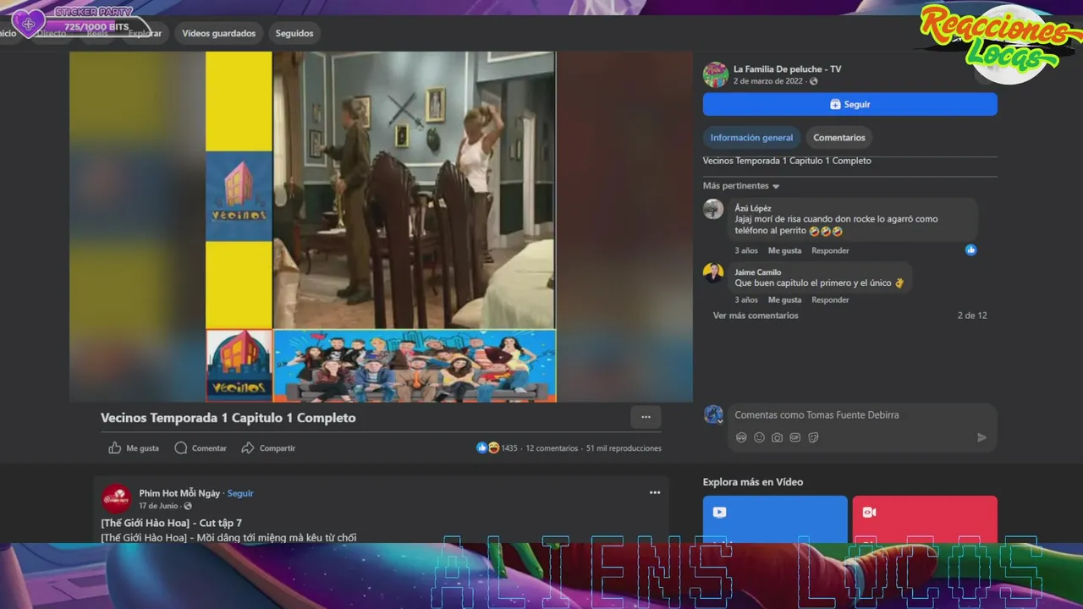Click the Comentar speech bubble icon
Viewport: 1083px width, 609px height.
(181, 448)
